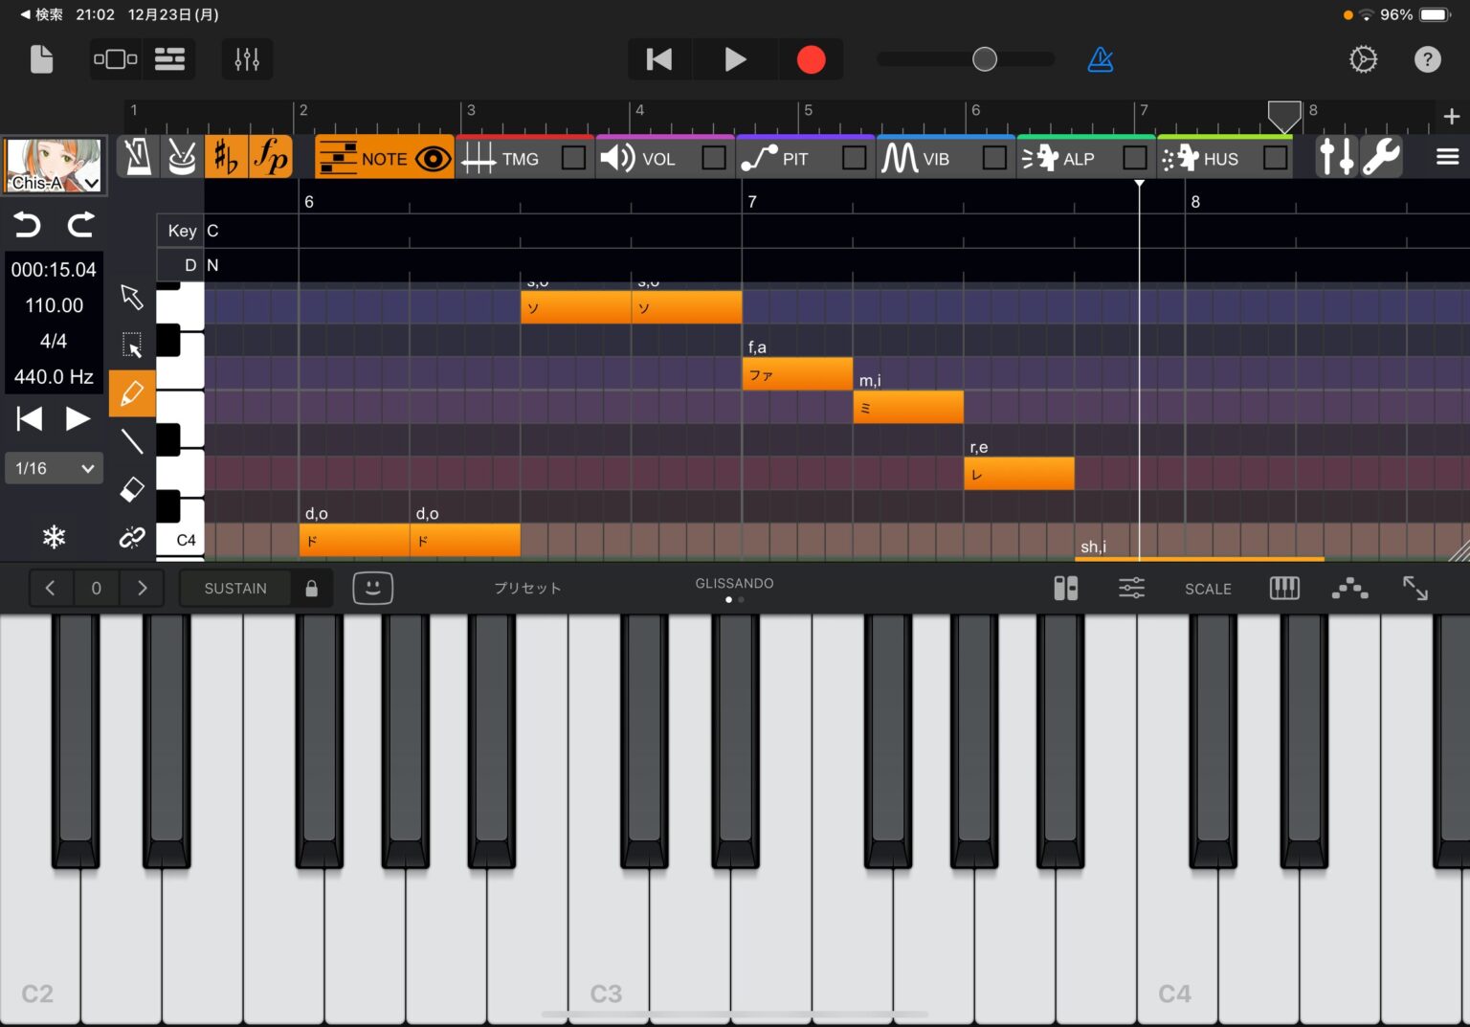Enable the metronome icon
This screenshot has height=1027, width=1470.
[x=1101, y=59]
